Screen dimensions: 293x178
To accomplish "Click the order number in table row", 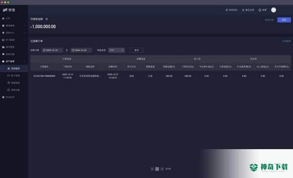I will (x=44, y=76).
